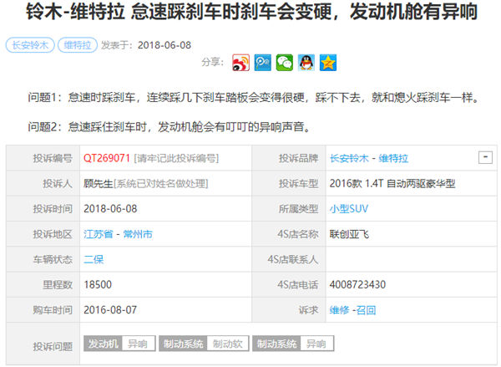
Task: Open the 长安铃木 tag at top
Action: [x=30, y=45]
